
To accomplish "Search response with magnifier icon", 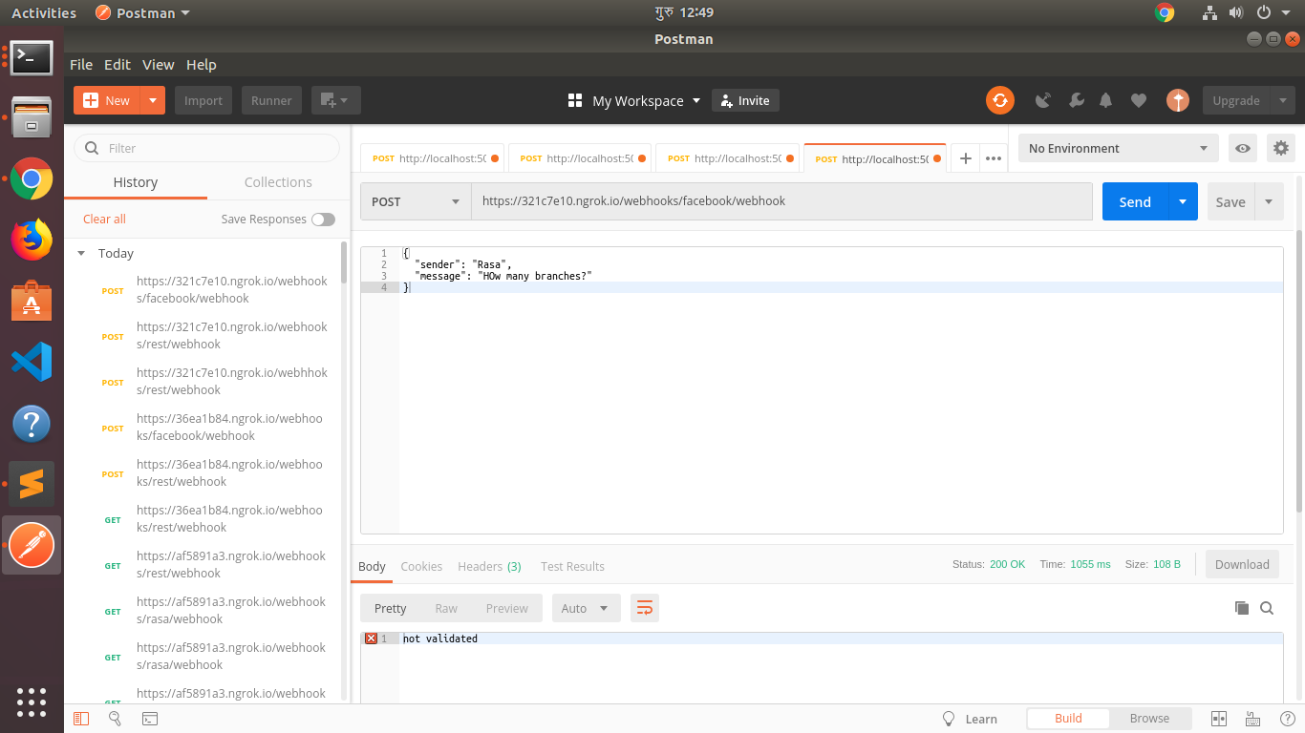I will [x=1267, y=608].
